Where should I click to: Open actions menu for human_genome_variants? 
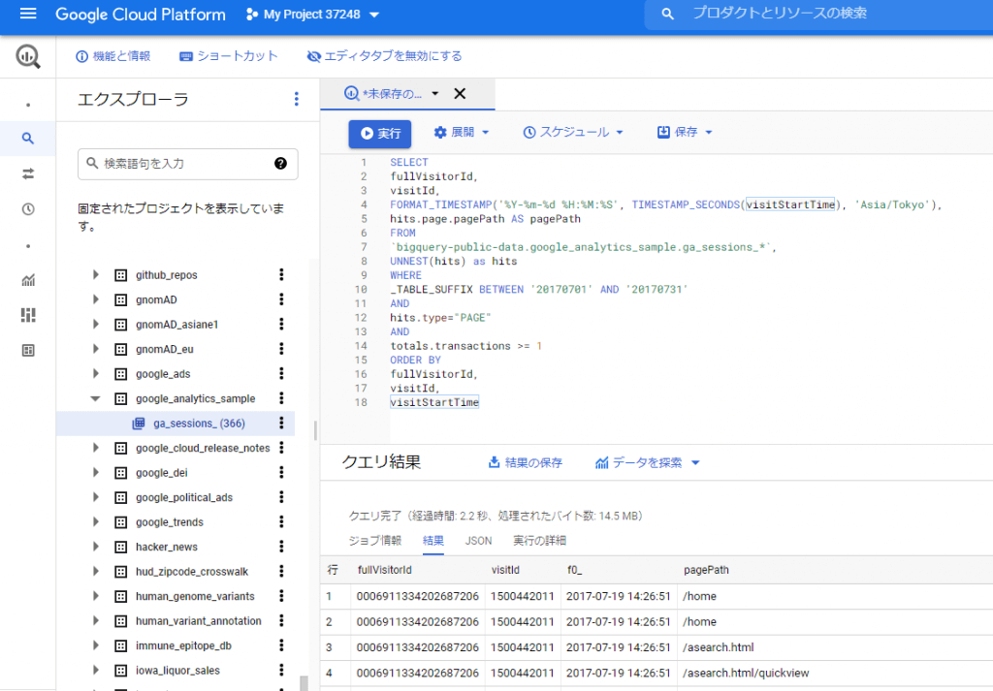coord(281,595)
